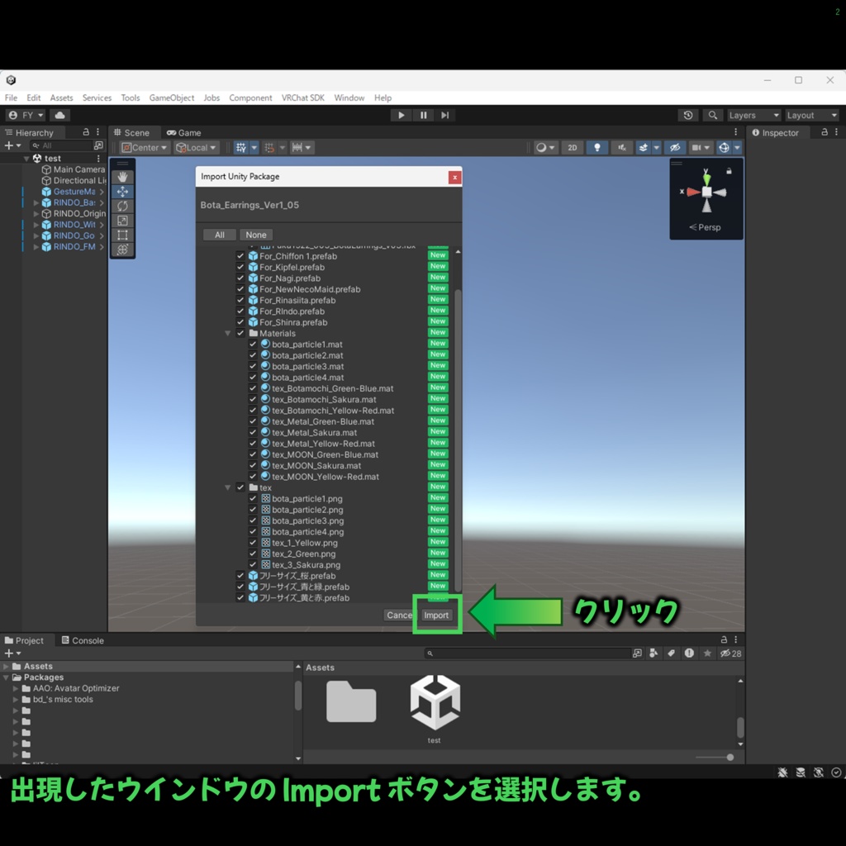
Task: Uncheck tex_Metal_Sakura.mat checkbox
Action: point(253,432)
